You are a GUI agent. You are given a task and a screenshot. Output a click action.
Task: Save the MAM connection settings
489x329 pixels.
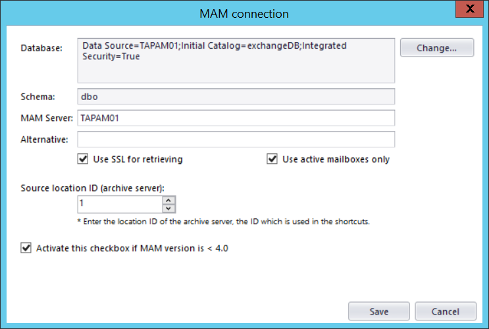379,311
